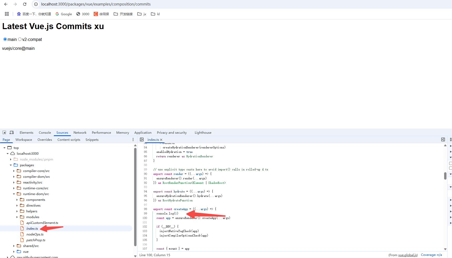The width and height of the screenshot is (452, 258).
Task: Expand the compiler-dom/src folder
Action: tap(14, 177)
